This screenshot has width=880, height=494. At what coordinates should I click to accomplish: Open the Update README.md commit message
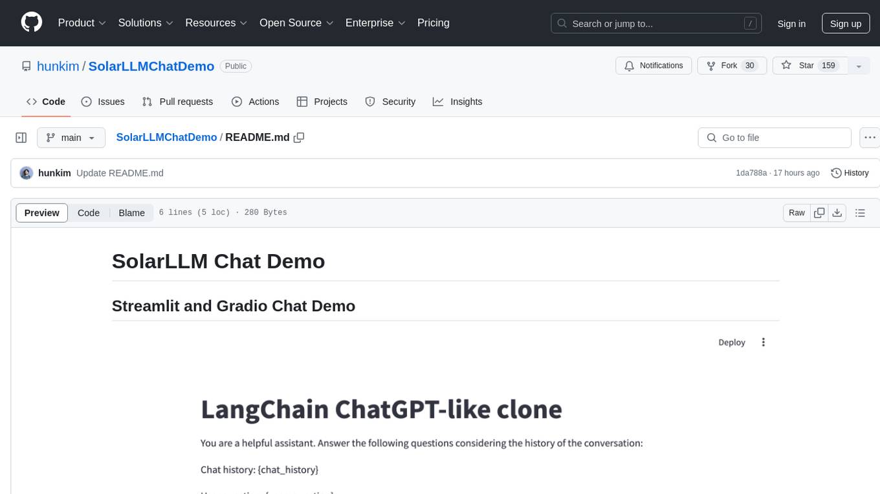coord(120,173)
